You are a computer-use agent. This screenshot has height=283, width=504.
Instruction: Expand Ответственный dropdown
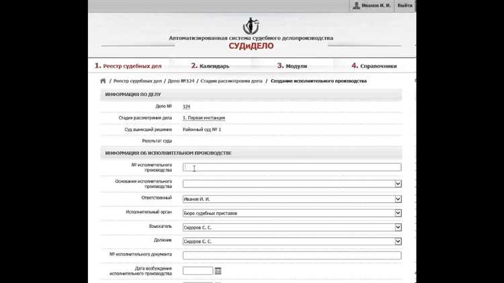tap(398, 200)
